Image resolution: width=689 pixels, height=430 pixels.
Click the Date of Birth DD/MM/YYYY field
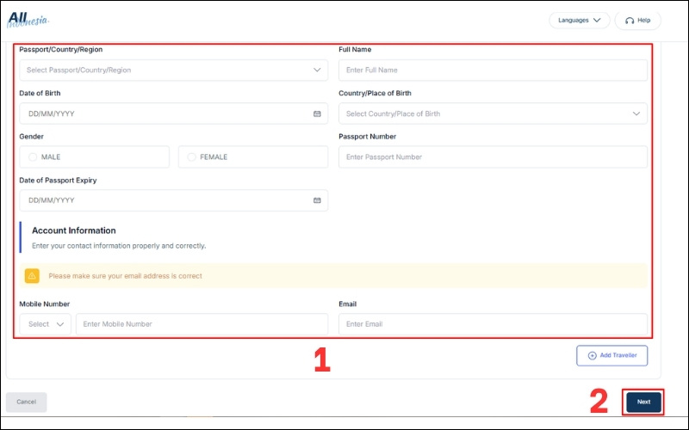(x=164, y=114)
